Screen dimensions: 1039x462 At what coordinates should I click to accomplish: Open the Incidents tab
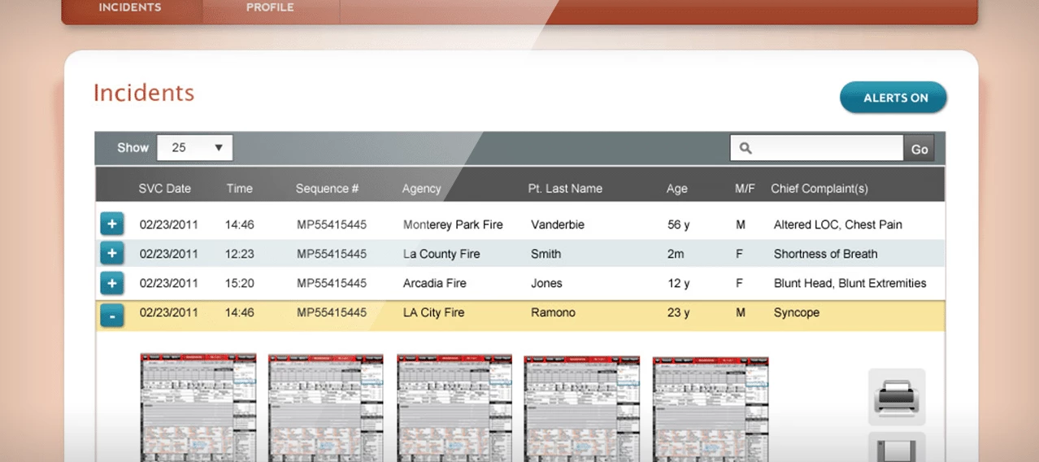(x=130, y=8)
